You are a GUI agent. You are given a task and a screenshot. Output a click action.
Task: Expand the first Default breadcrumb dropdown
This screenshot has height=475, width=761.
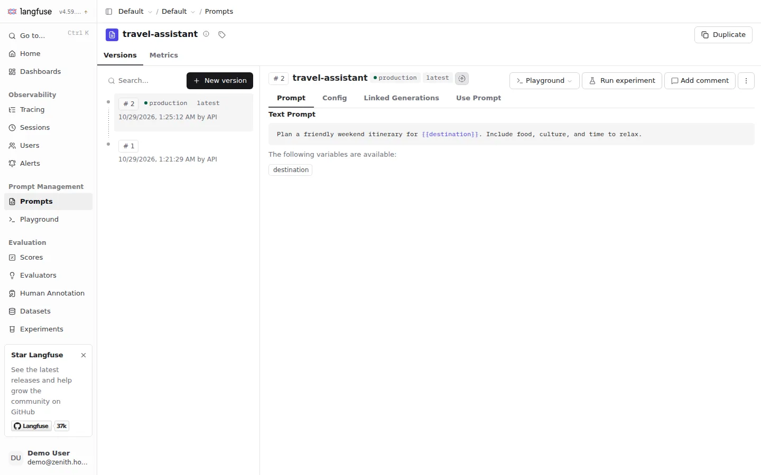pos(135,12)
